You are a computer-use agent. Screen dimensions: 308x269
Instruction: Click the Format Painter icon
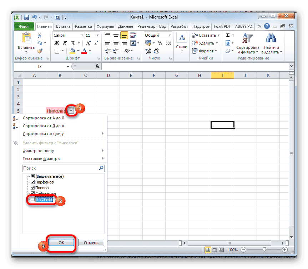click(40, 51)
